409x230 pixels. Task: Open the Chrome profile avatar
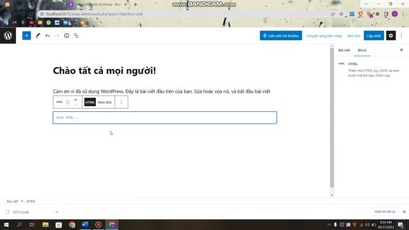click(x=395, y=14)
